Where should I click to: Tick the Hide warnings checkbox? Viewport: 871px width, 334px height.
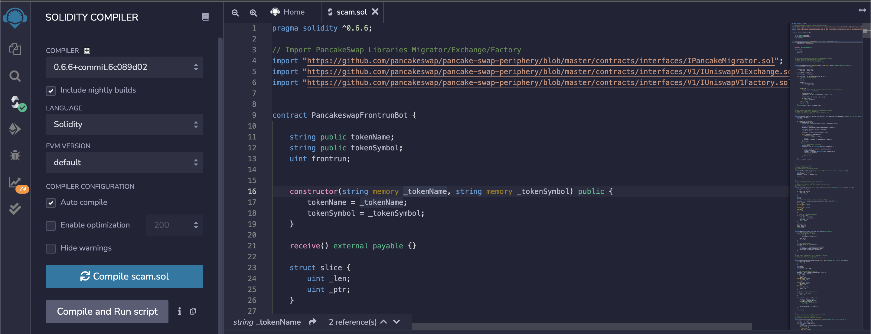point(51,248)
